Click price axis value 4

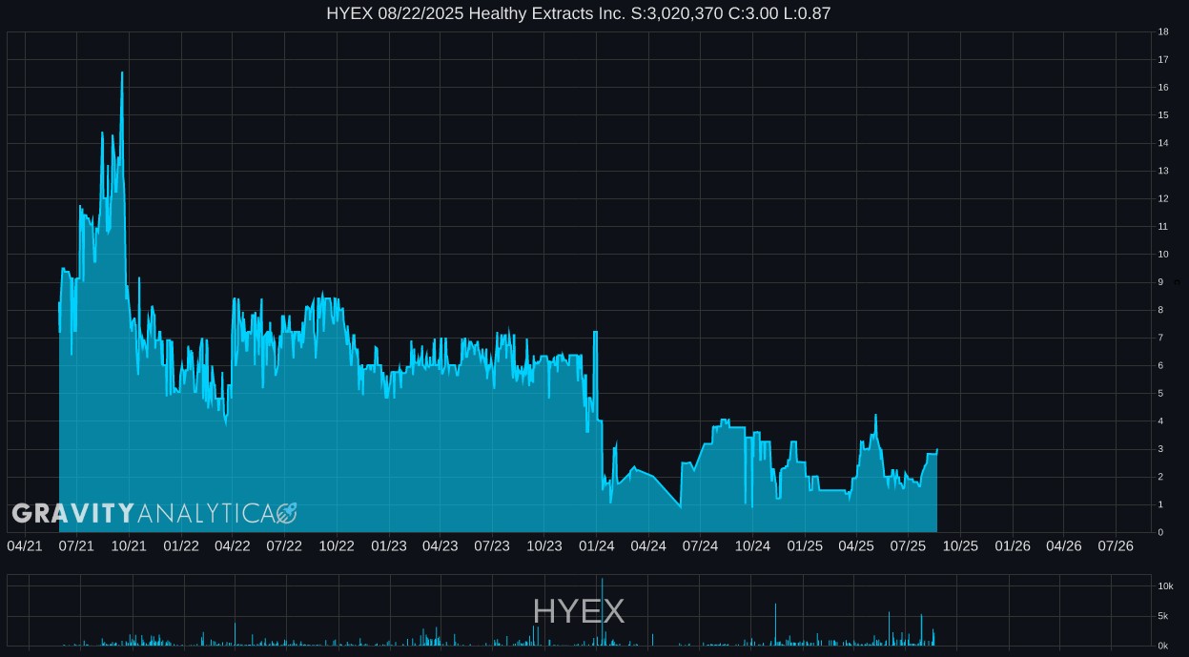[x=1160, y=421]
